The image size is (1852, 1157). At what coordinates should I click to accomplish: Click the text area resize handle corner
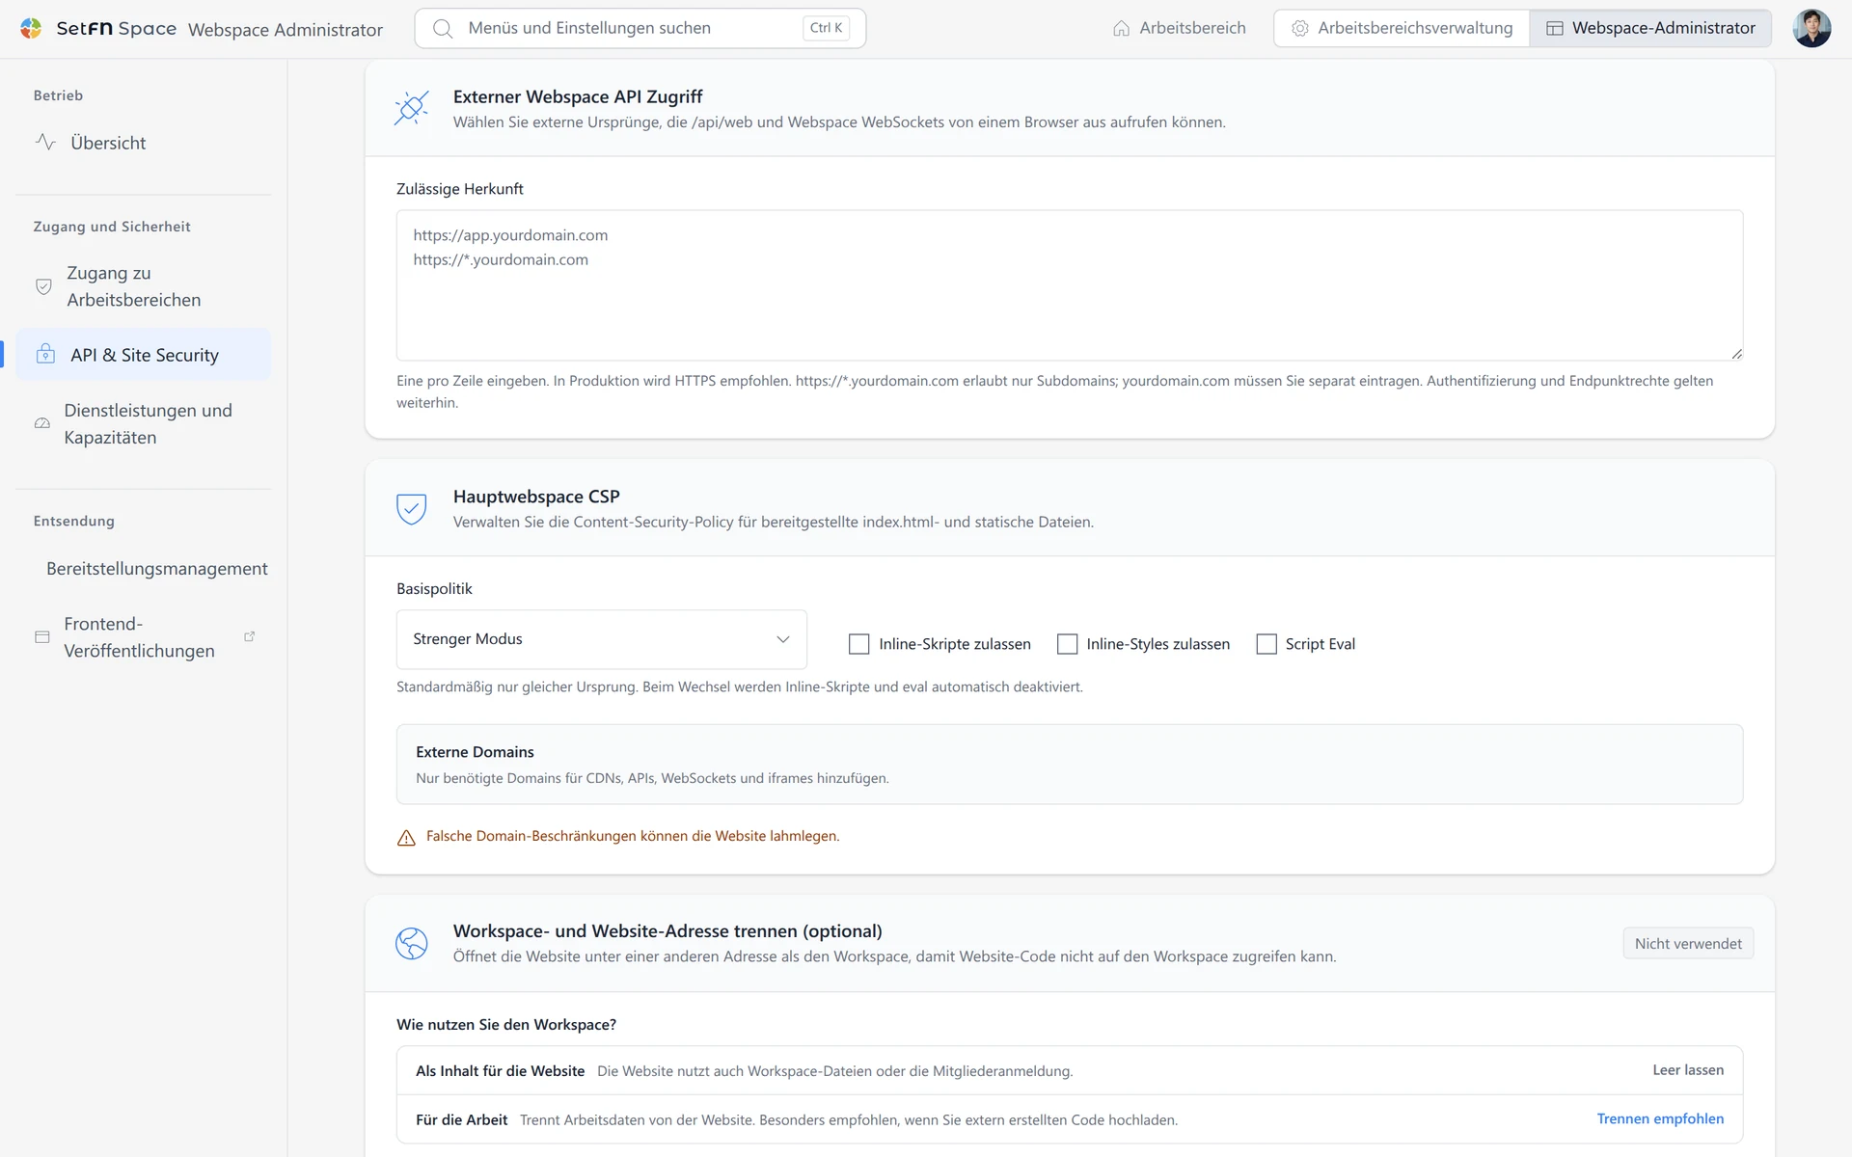tap(1736, 354)
